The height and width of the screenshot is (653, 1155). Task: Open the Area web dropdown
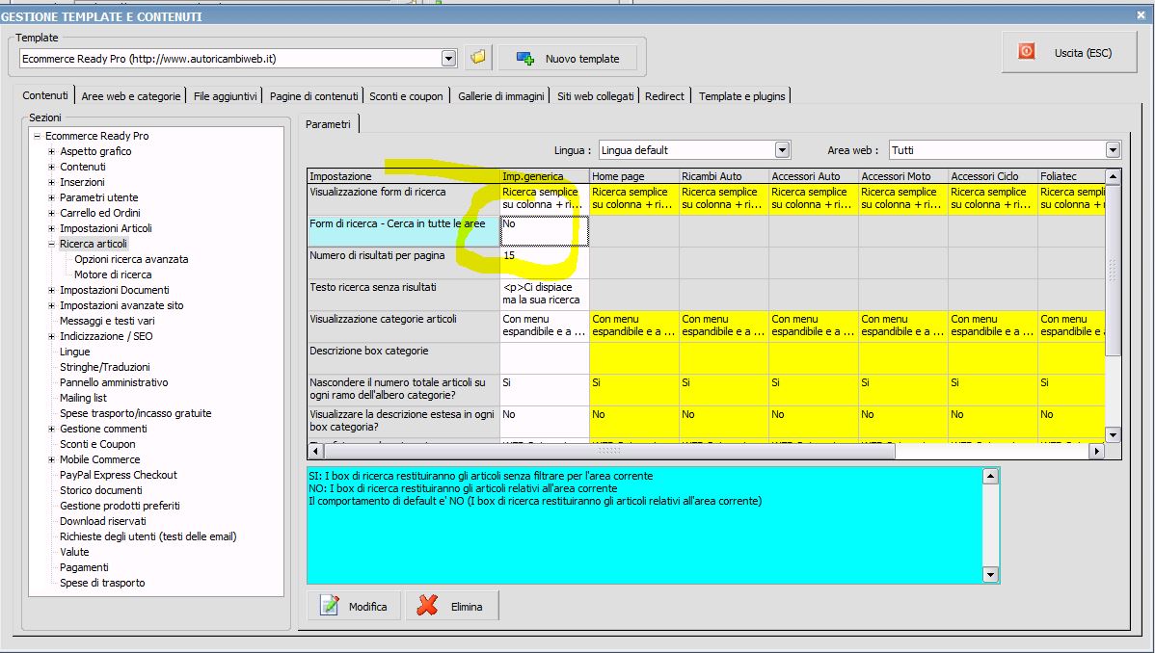[x=1113, y=150]
